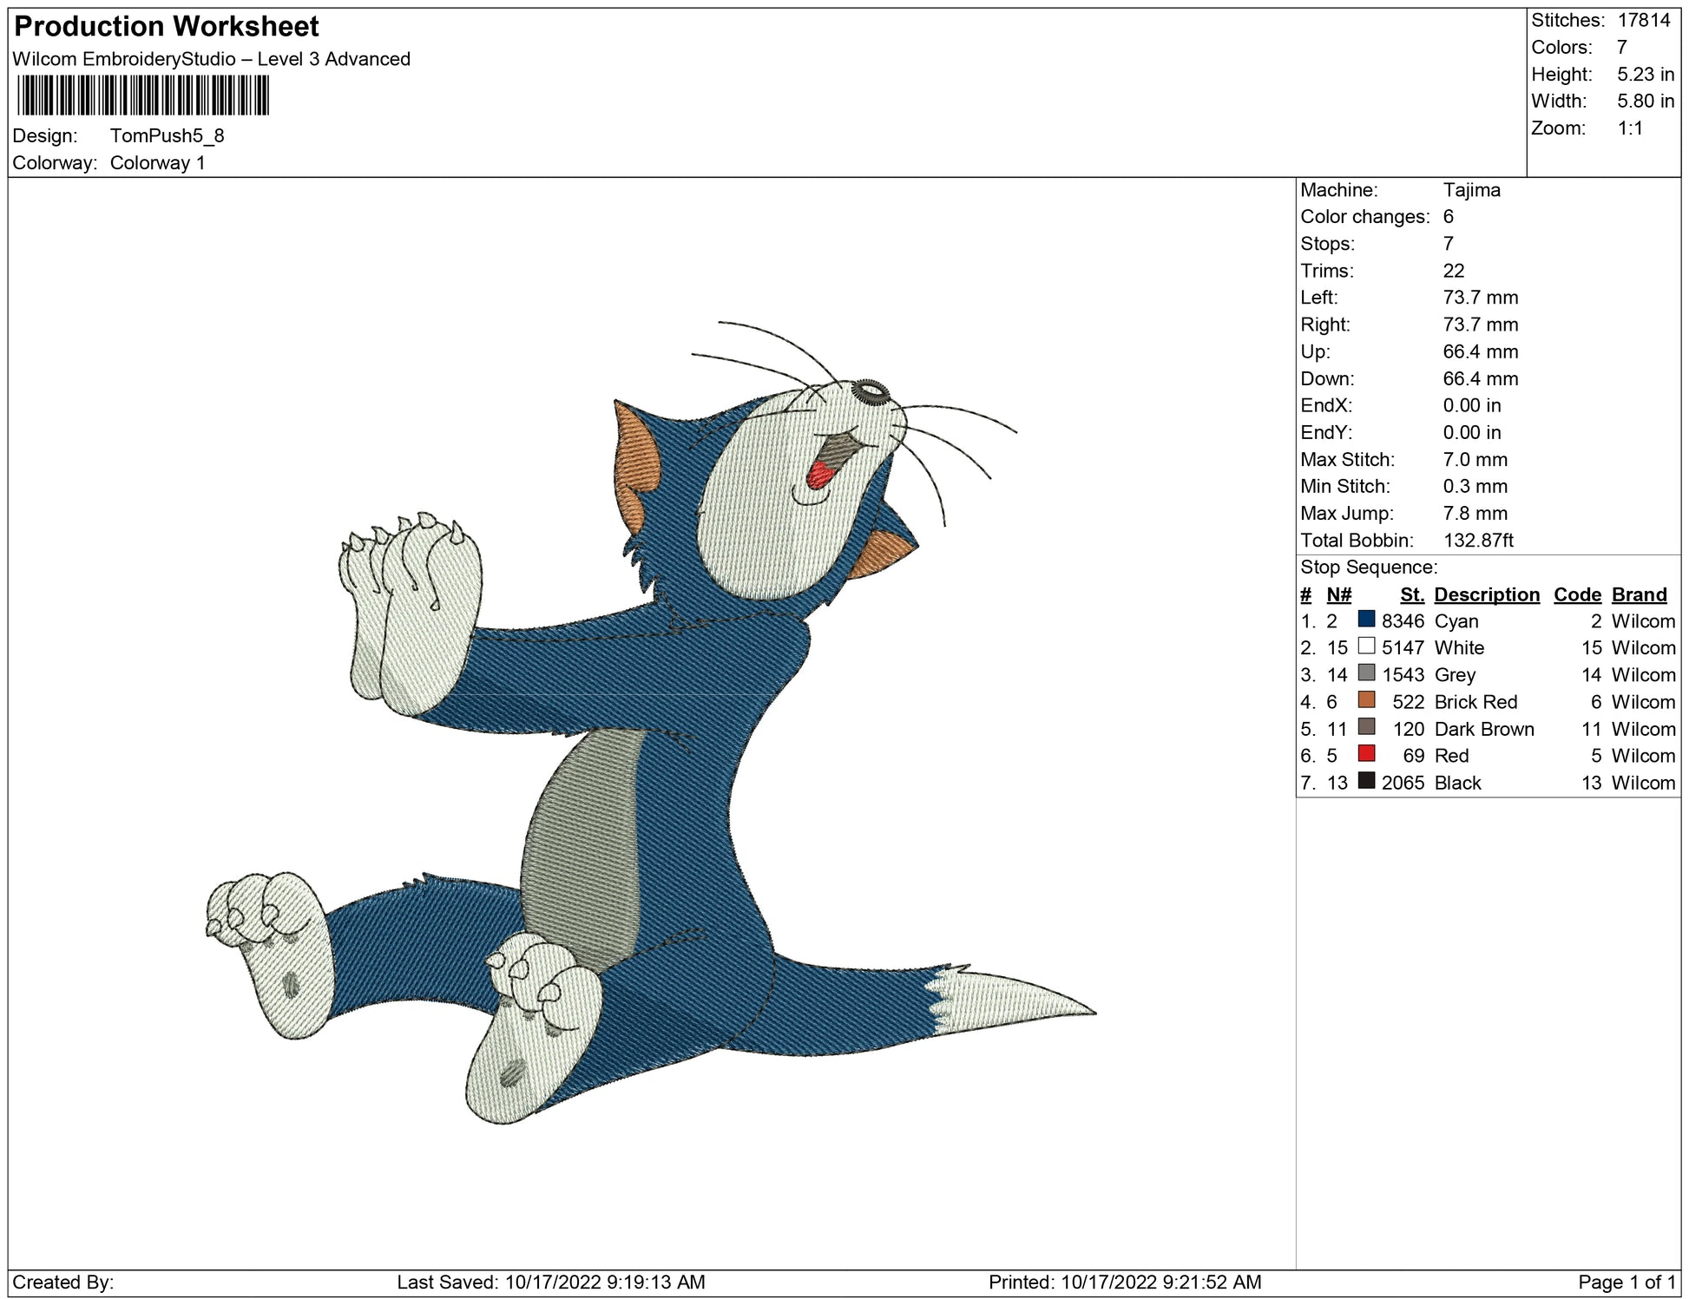Click the Brand column header
The width and height of the screenshot is (1689, 1299).
1639,594
